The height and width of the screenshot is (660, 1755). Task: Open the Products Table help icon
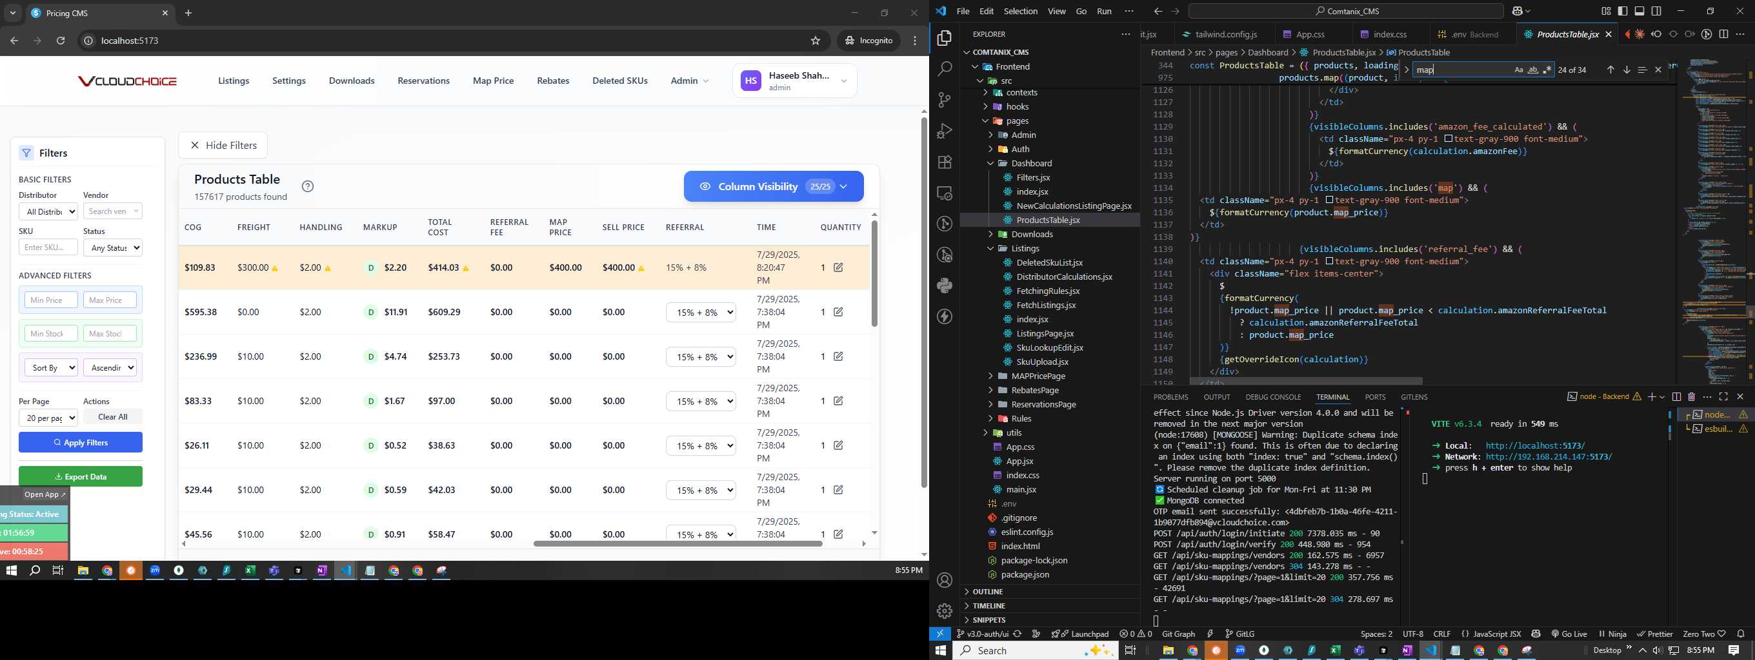[308, 186]
